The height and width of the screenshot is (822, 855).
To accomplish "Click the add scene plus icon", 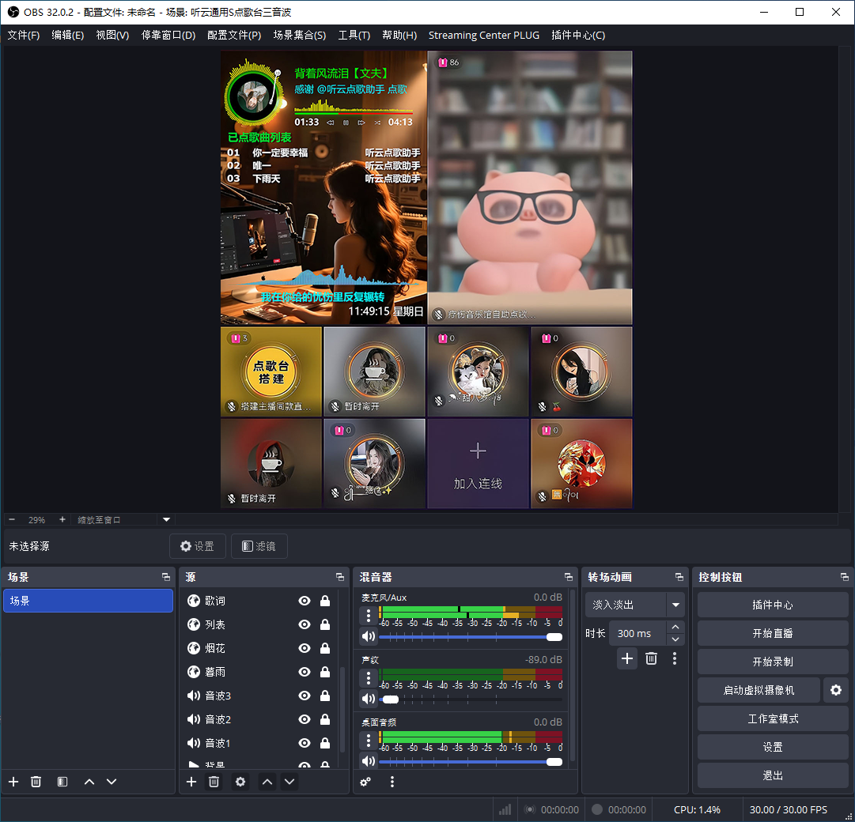I will coord(13,782).
